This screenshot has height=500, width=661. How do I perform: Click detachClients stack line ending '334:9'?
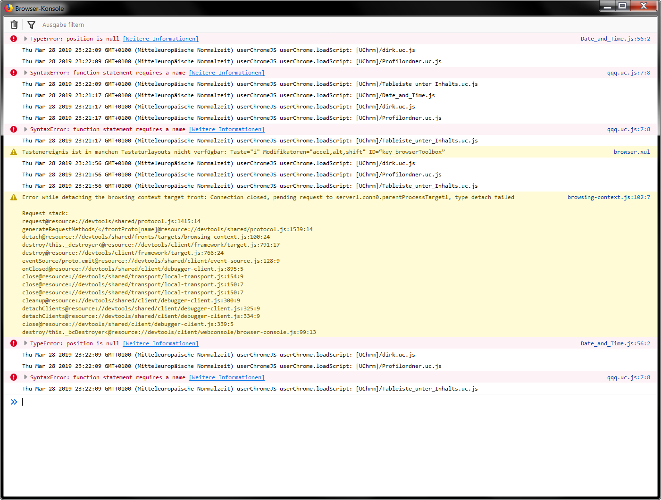(x=141, y=316)
